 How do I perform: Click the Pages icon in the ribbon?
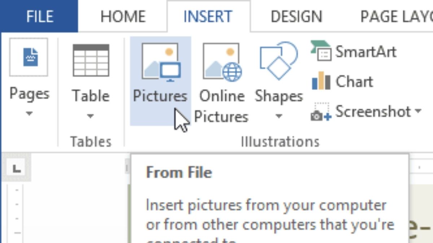point(29,57)
